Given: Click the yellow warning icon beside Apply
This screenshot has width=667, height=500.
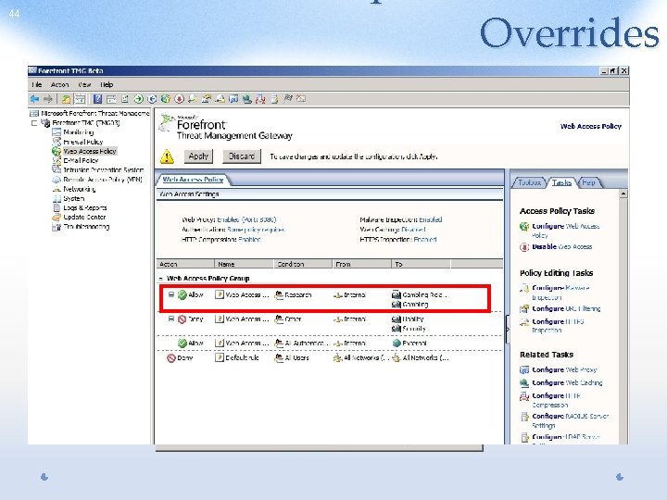Looking at the screenshot, I should (167, 156).
